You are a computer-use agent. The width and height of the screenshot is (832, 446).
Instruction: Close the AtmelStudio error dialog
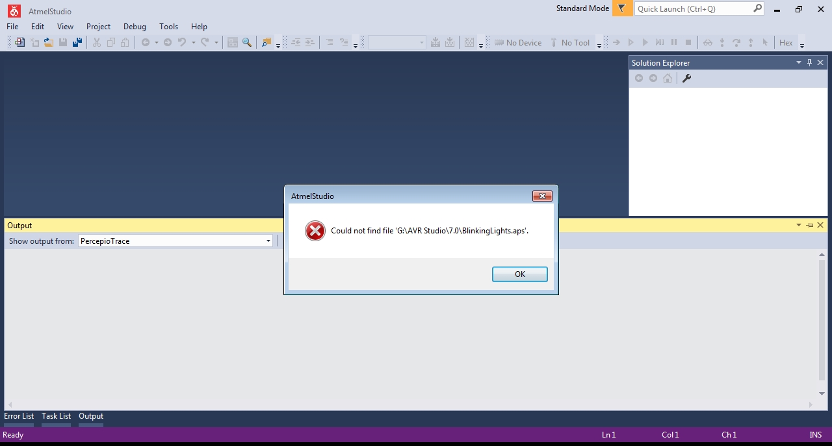pyautogui.click(x=542, y=196)
